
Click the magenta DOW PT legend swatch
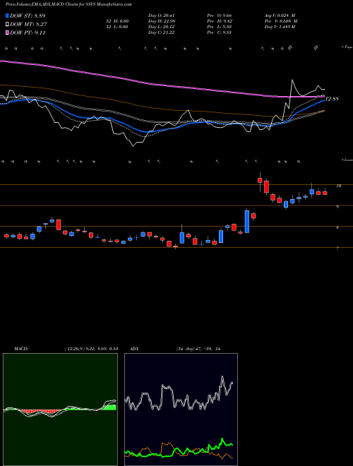coord(8,32)
